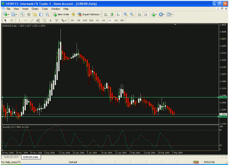Click the chart shift triangle marker
Image resolution: width=229 pixels, height=165 pixels.
[175, 25]
